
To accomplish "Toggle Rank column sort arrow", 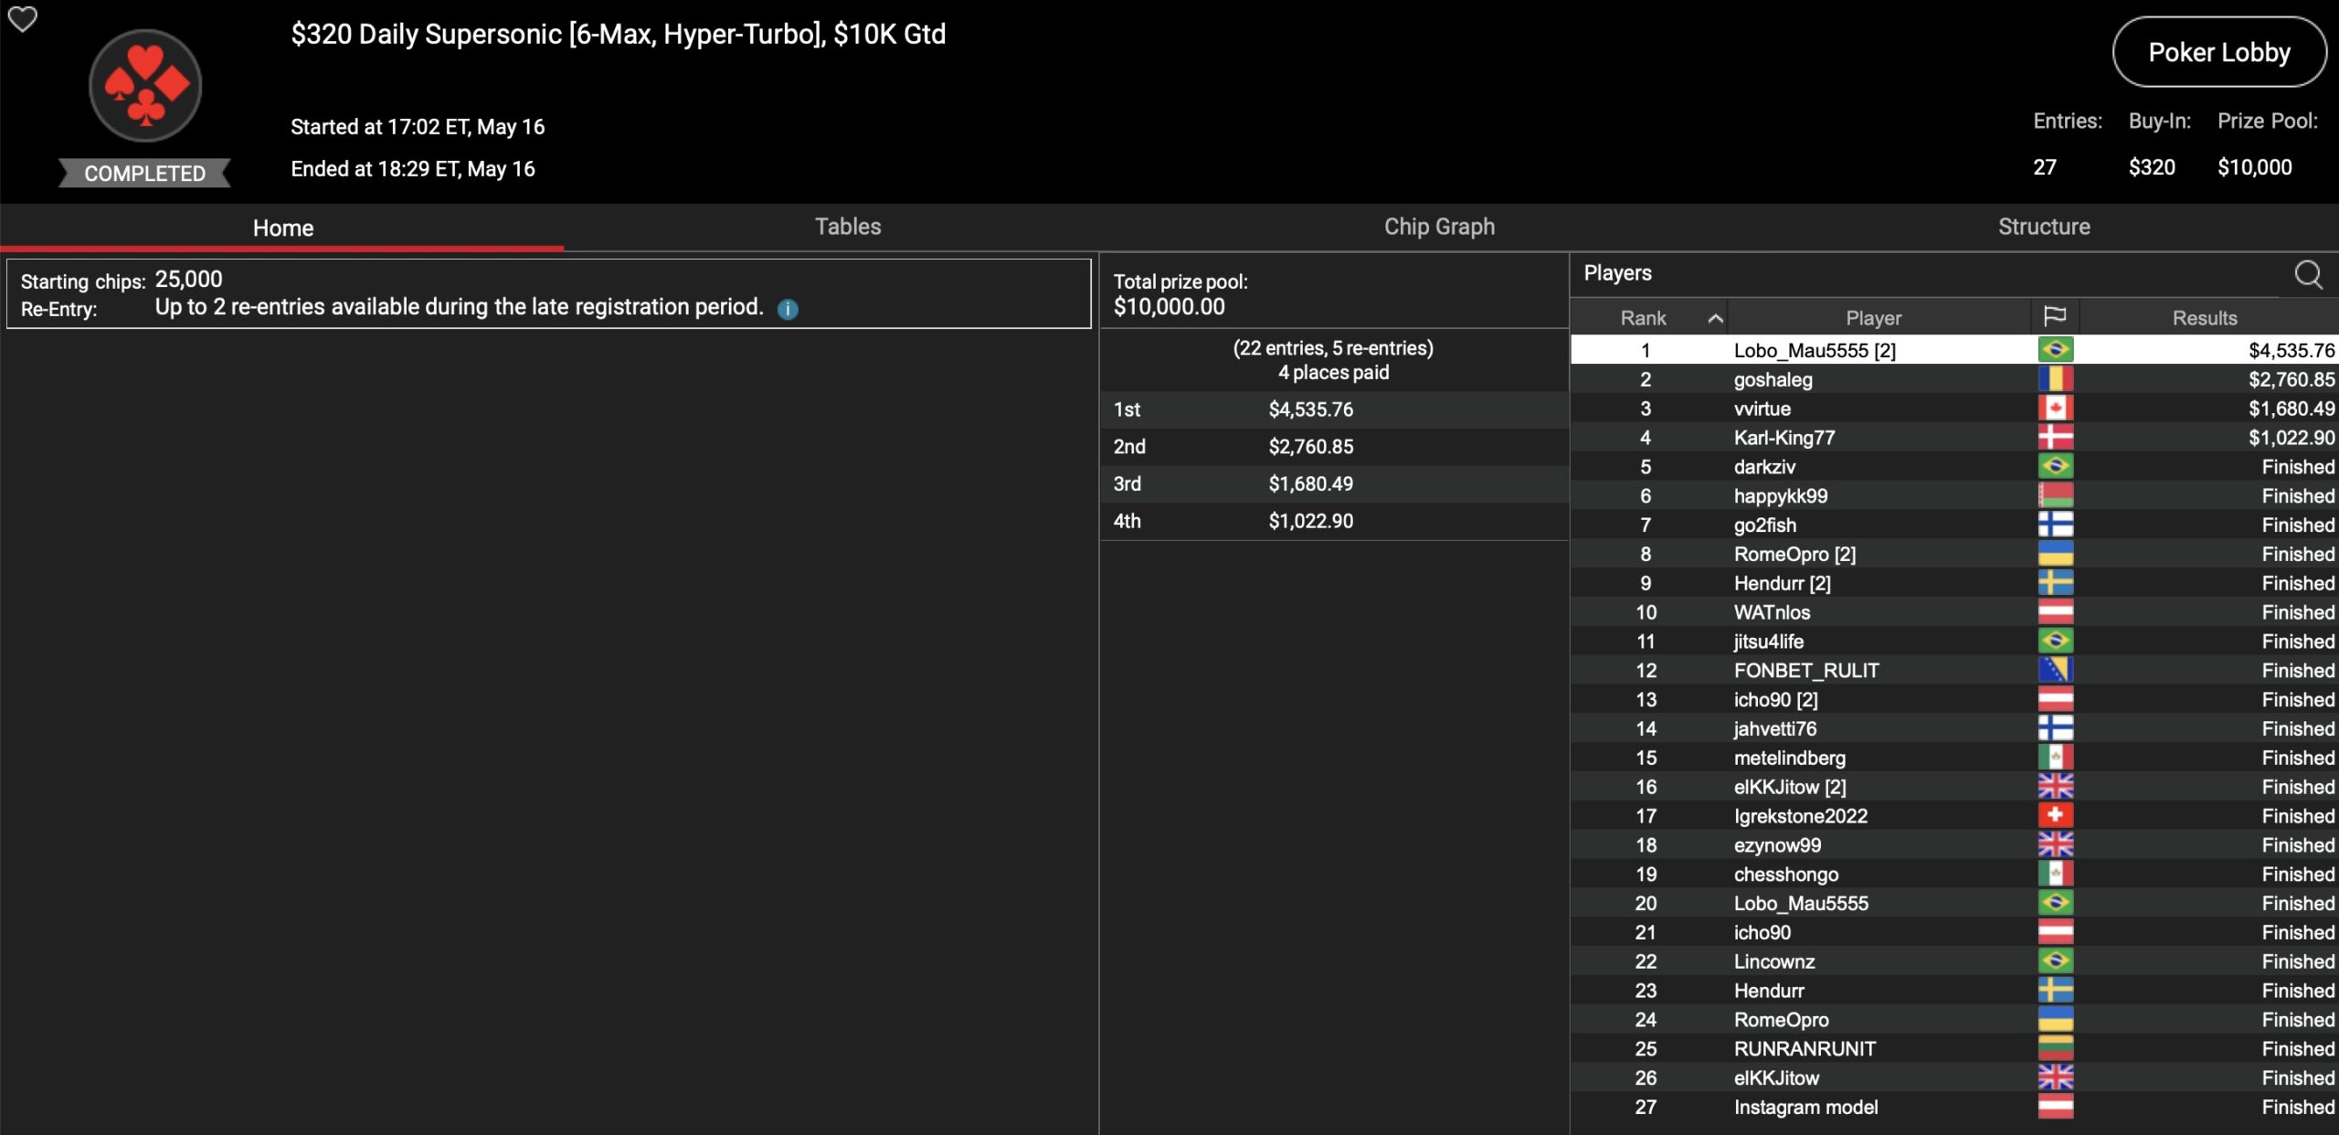I will point(1715,318).
